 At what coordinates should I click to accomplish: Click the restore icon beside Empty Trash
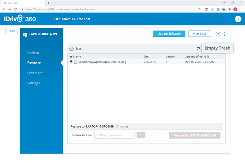tap(198, 49)
